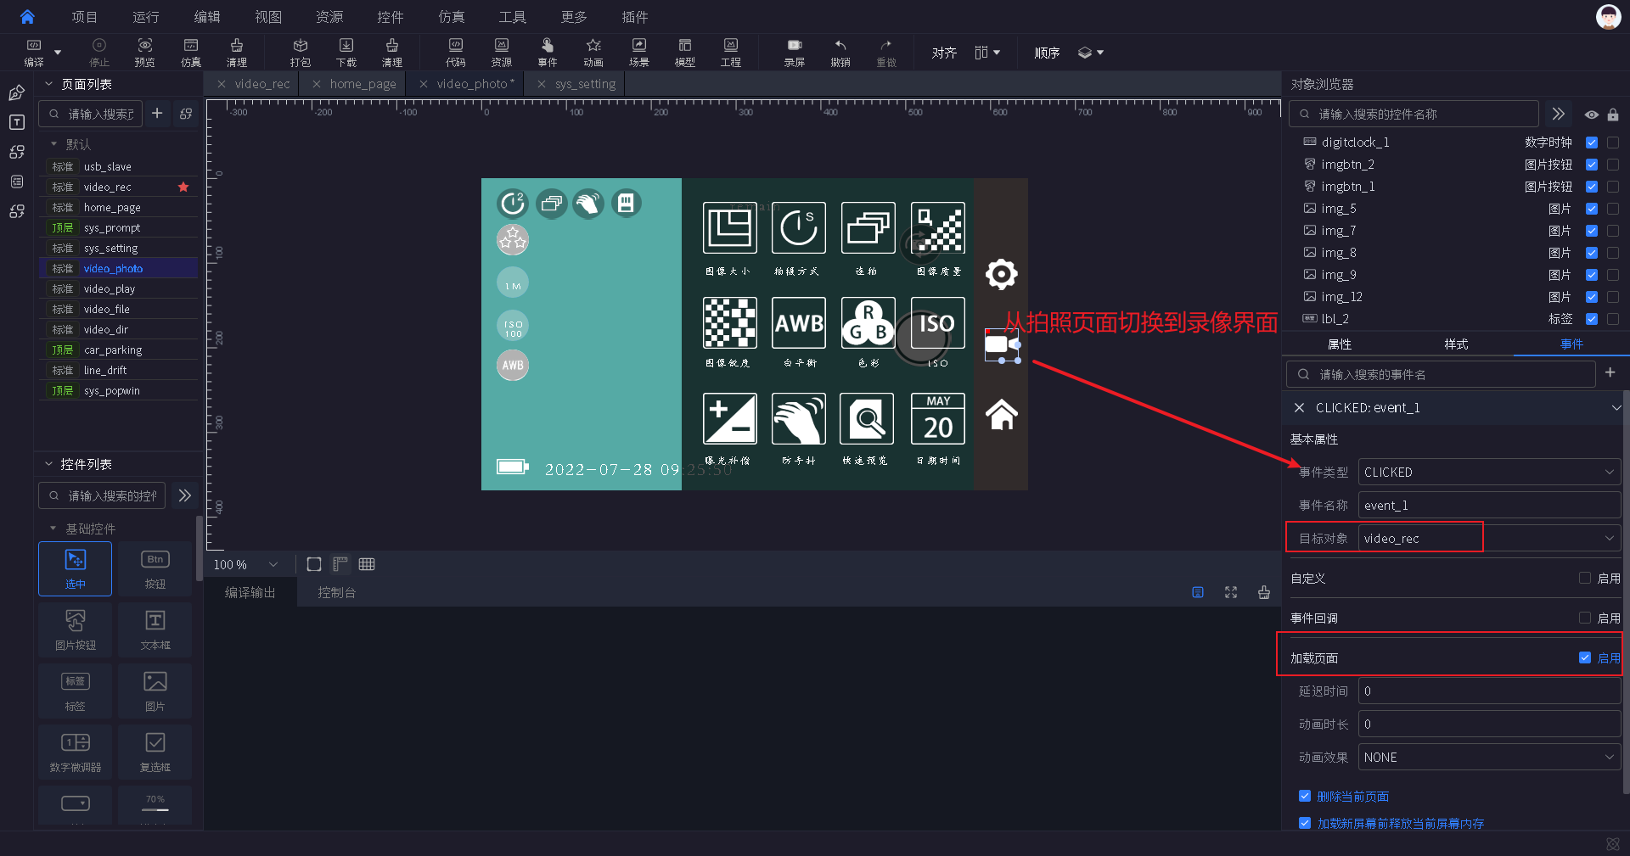Toggle grid display icon below canvas
The image size is (1630, 856).
pyautogui.click(x=367, y=564)
